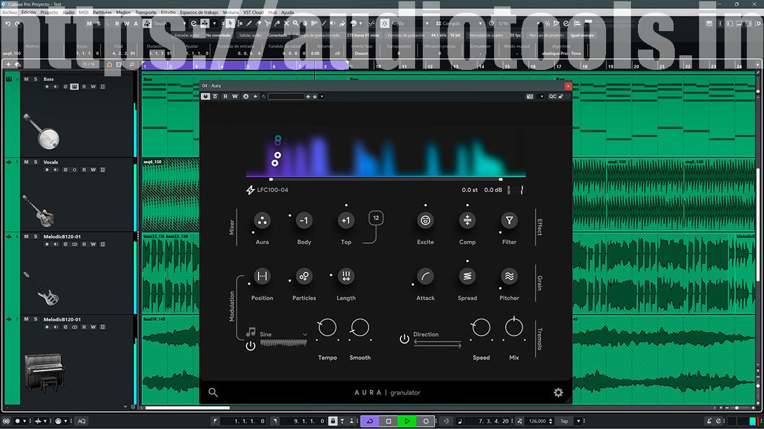Click the transport Play button

tap(407, 421)
